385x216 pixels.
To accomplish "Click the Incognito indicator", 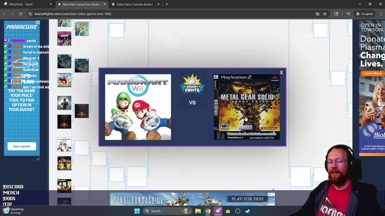I will click(364, 14).
